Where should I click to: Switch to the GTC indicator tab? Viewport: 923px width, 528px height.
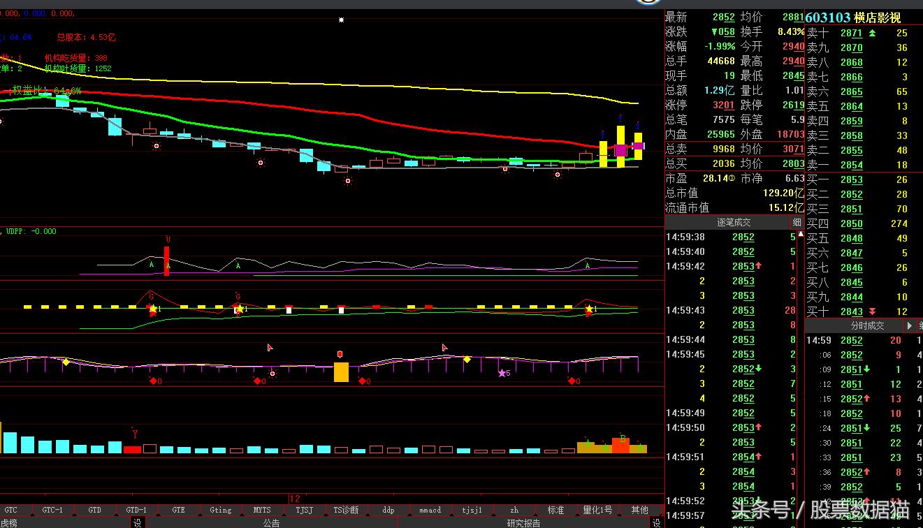(x=10, y=510)
